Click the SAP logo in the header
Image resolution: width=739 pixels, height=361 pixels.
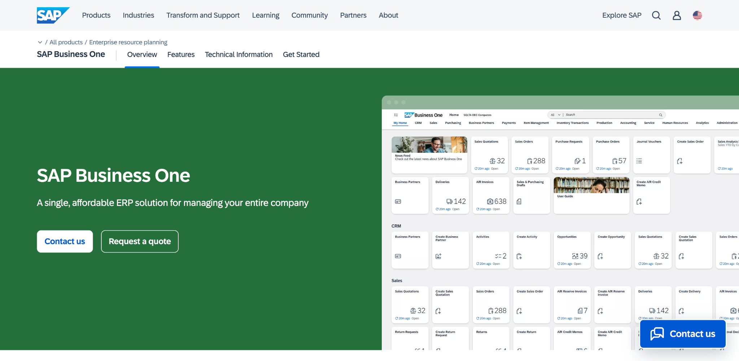tap(53, 15)
